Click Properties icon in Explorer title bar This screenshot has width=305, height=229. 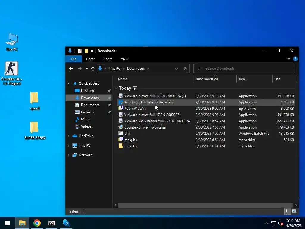80,51
